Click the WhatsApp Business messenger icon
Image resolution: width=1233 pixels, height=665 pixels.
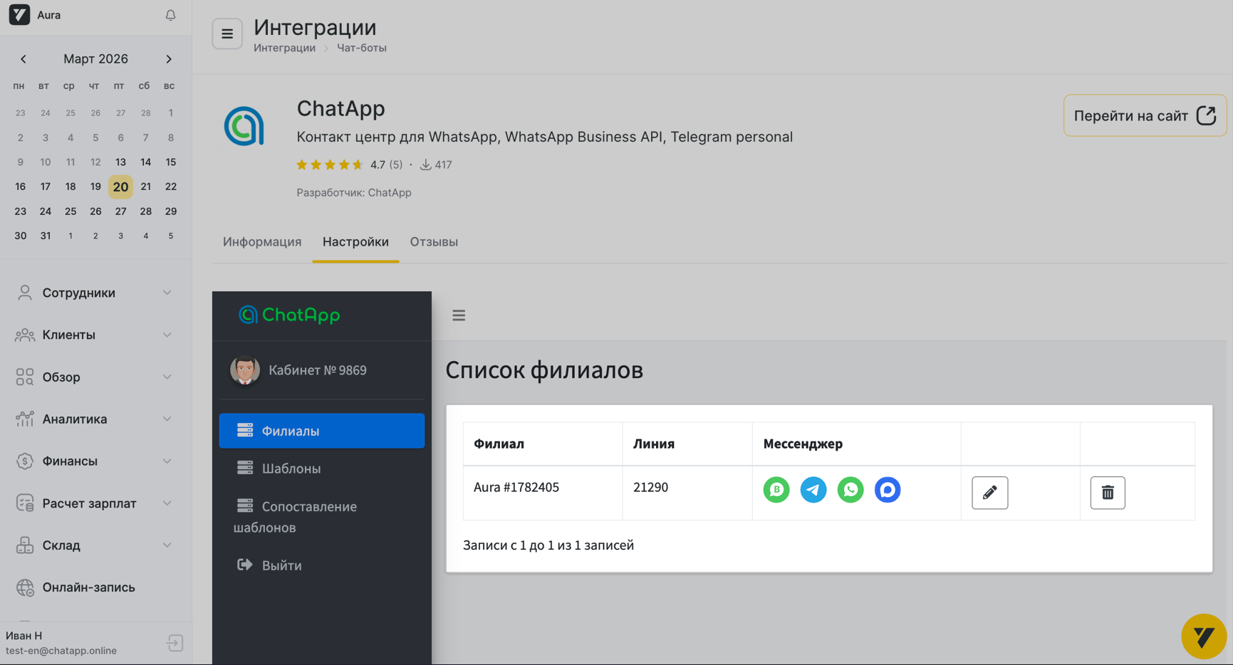click(776, 490)
